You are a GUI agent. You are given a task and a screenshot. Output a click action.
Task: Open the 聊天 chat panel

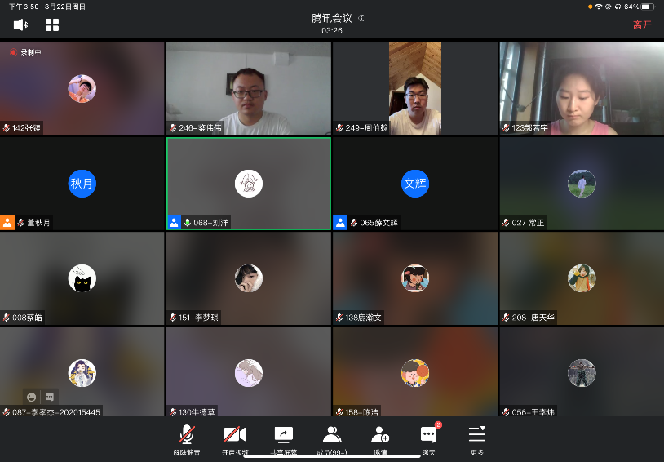tap(428, 439)
